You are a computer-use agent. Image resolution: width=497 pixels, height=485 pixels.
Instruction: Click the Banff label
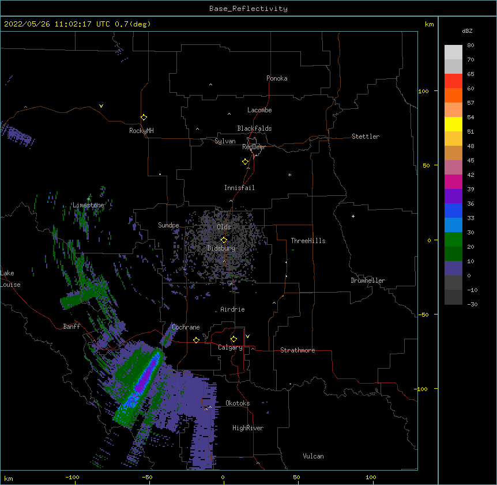click(71, 327)
